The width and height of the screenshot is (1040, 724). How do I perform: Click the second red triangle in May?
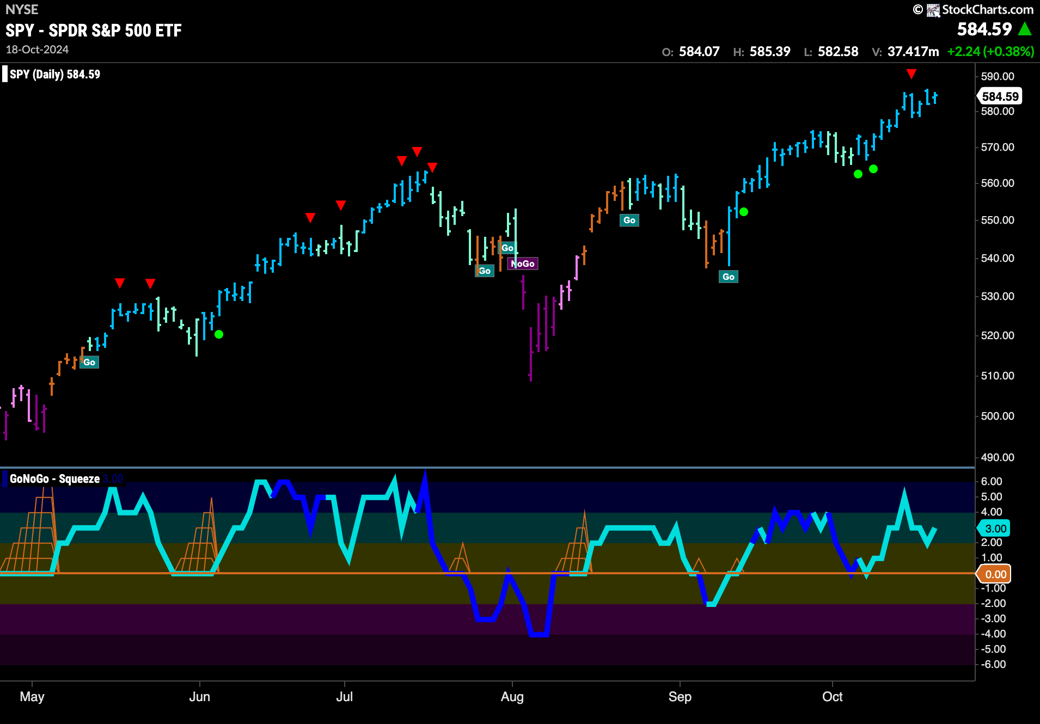coord(150,284)
